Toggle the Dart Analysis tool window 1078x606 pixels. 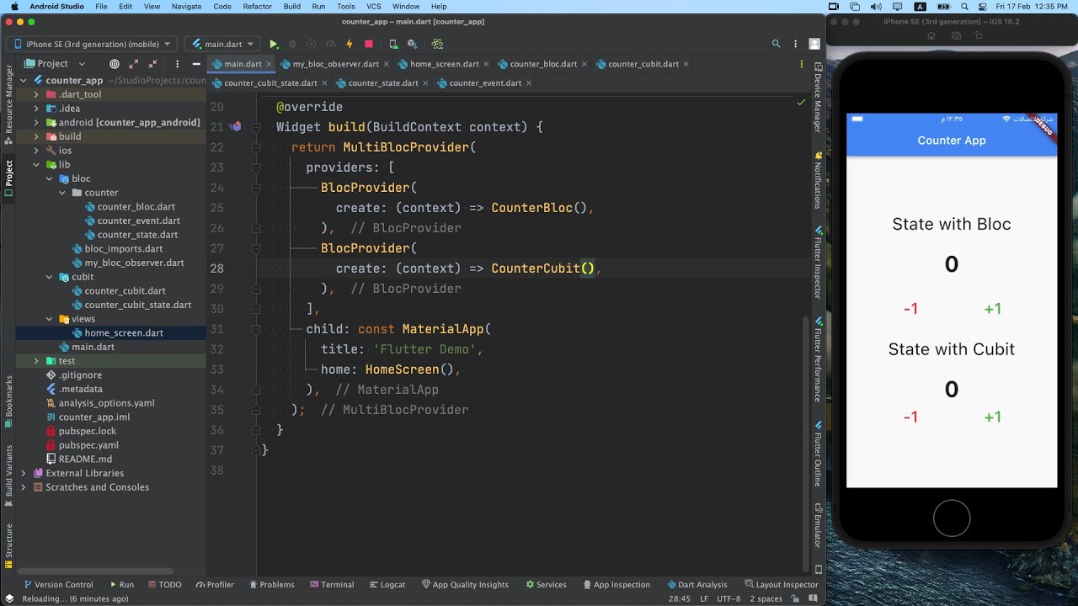point(697,584)
